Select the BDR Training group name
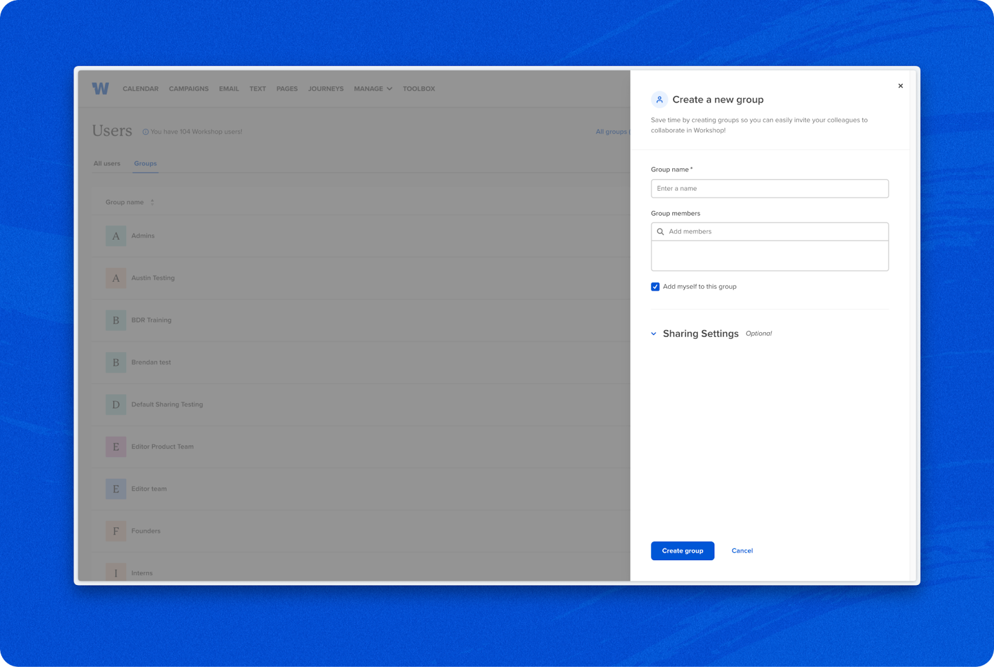This screenshot has width=994, height=667. [x=151, y=320]
